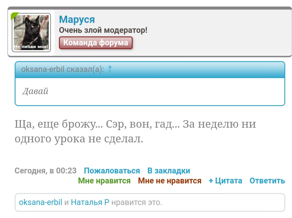Click the Не пизди мне! avatar caption
Image resolution: width=292 pixels, height=218 pixels.
31,47
